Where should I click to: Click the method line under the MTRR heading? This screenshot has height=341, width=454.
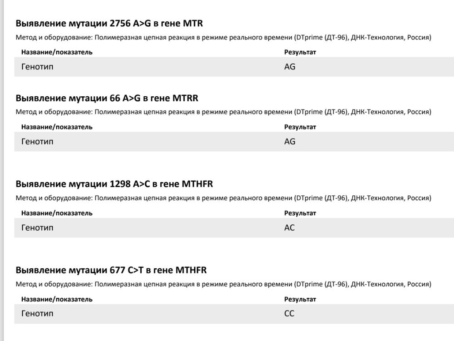223,112
